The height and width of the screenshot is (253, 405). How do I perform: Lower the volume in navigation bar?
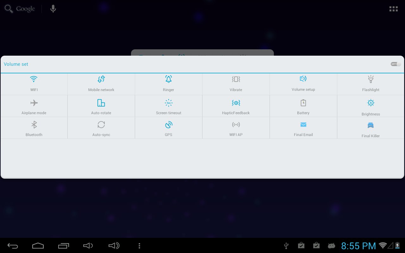coord(88,246)
